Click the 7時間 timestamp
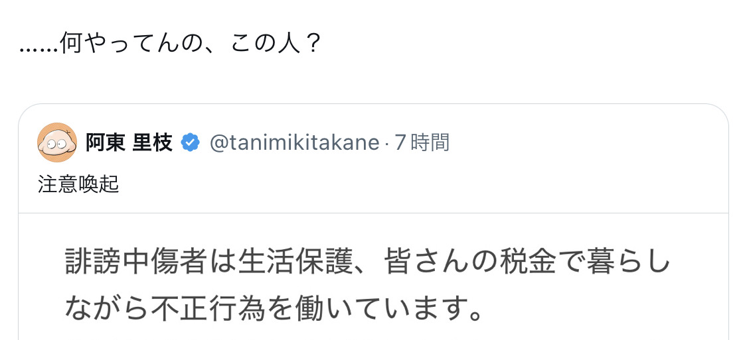This screenshot has width=747, height=340. tap(422, 142)
